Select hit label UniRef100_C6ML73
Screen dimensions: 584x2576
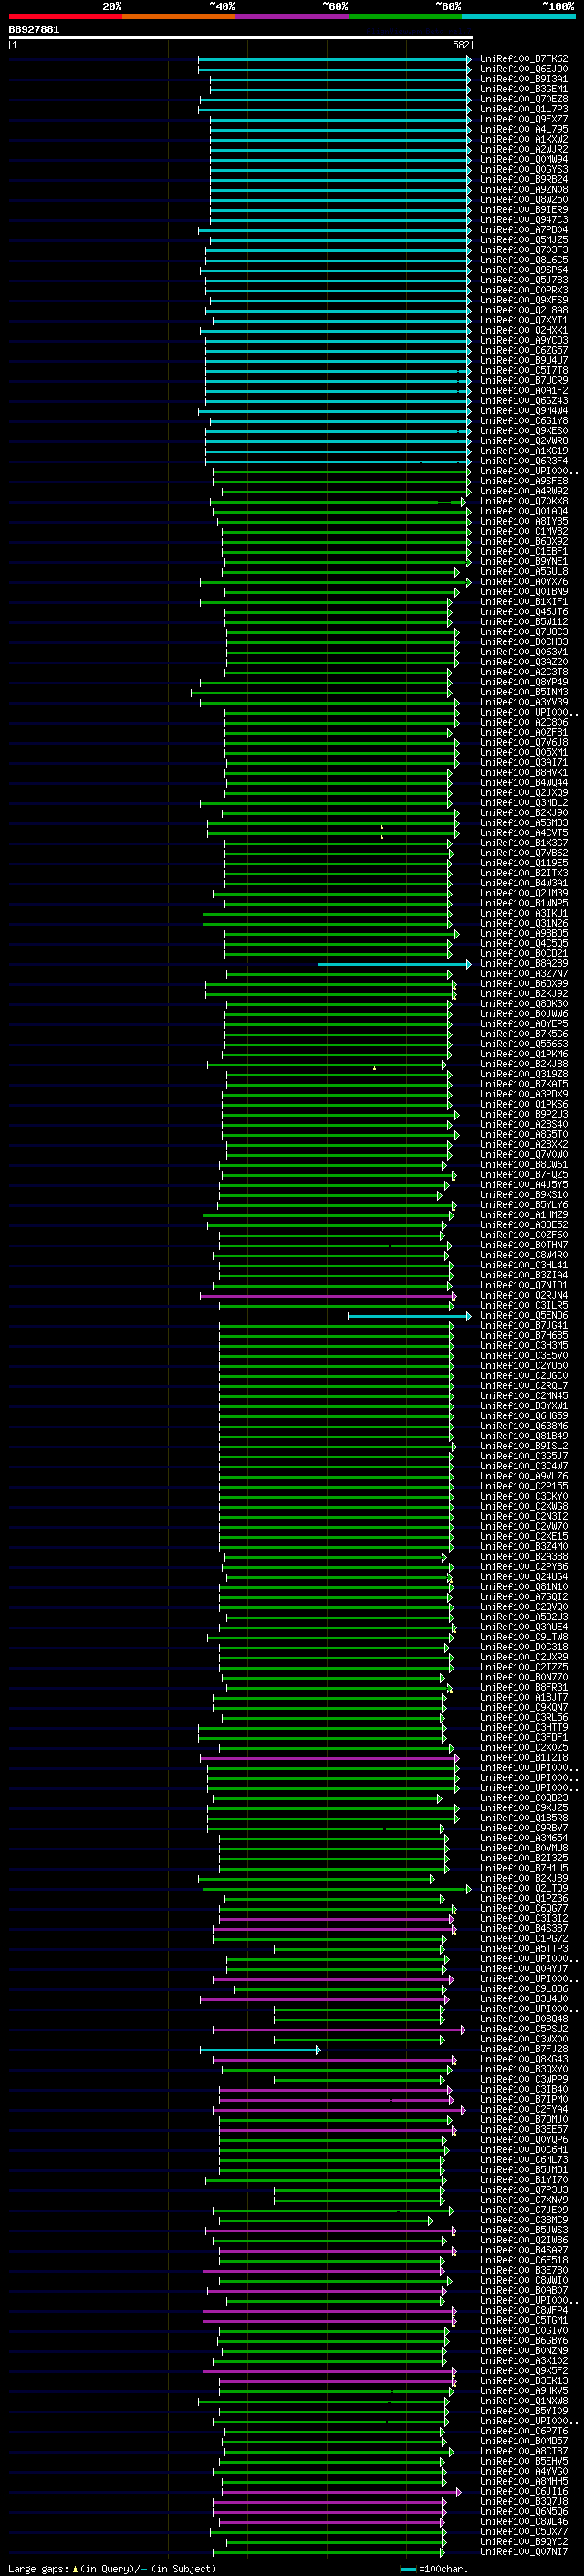[x=524, y=2159]
